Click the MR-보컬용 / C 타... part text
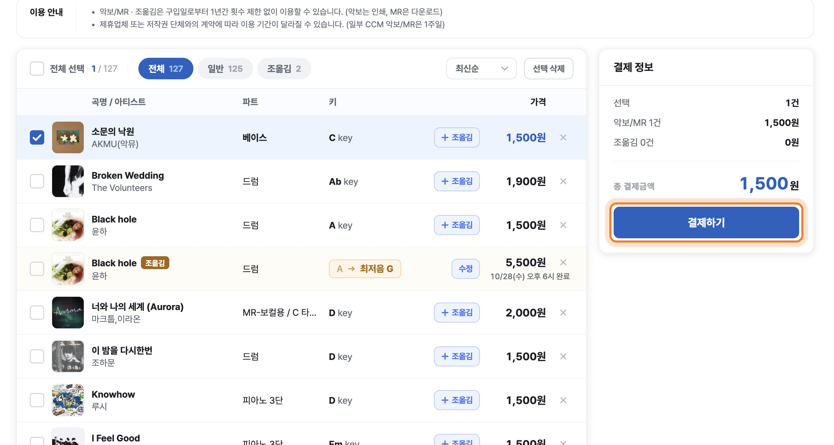Viewport: 834px width, 445px height. (x=279, y=313)
